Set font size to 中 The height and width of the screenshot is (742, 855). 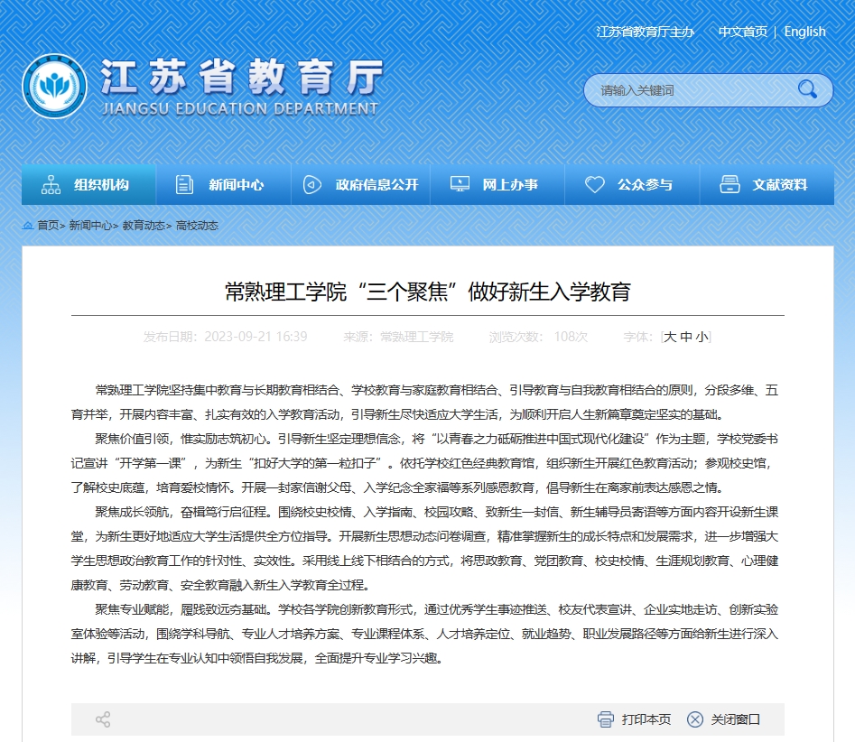pyautogui.click(x=686, y=337)
